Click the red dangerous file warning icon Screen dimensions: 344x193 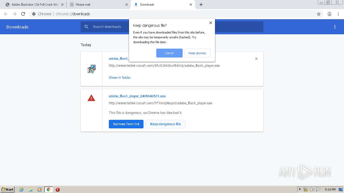point(91,98)
